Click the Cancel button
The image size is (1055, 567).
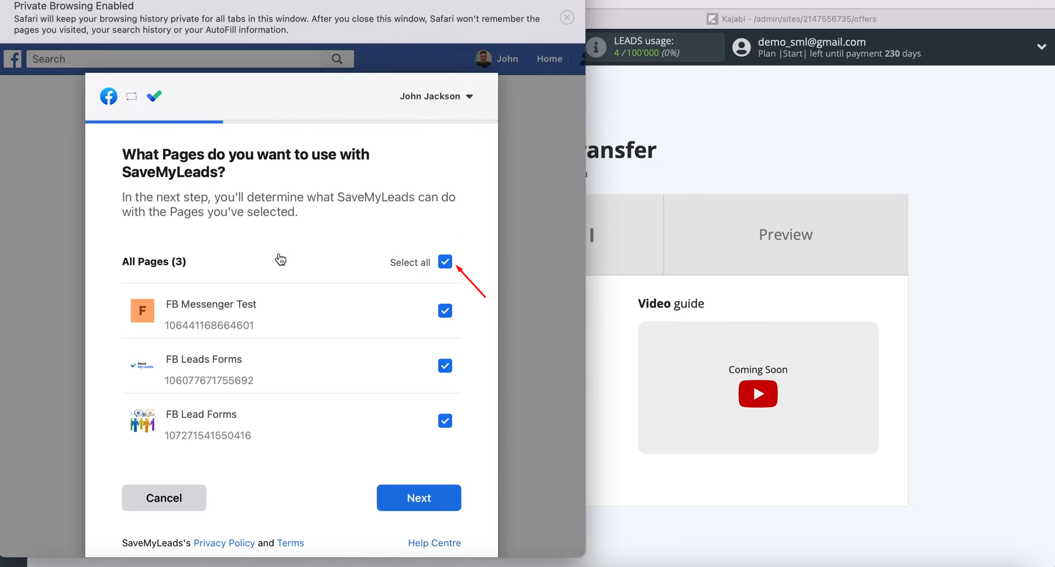point(164,498)
